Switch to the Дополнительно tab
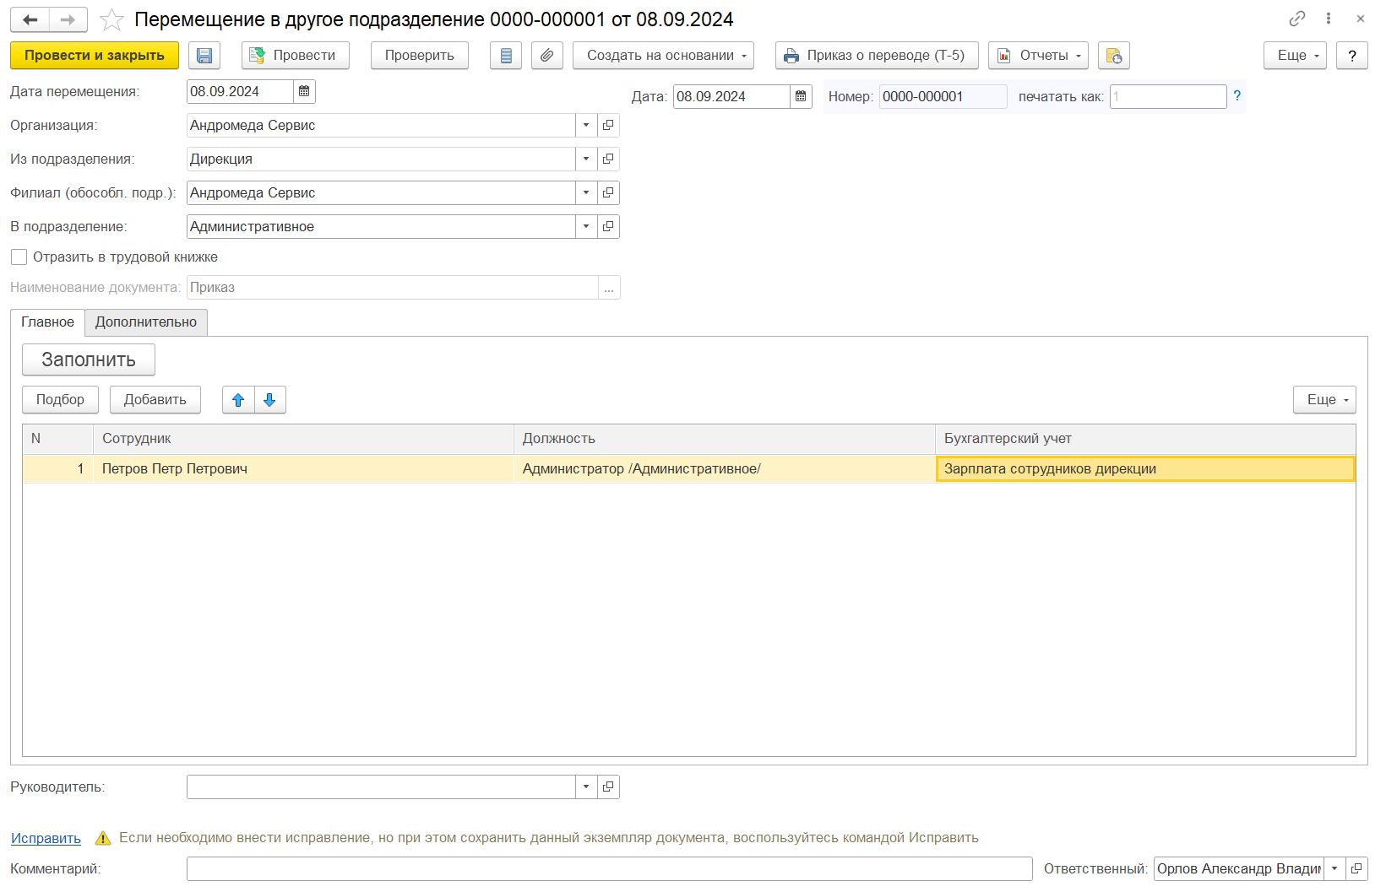This screenshot has height=892, width=1386. click(x=145, y=322)
